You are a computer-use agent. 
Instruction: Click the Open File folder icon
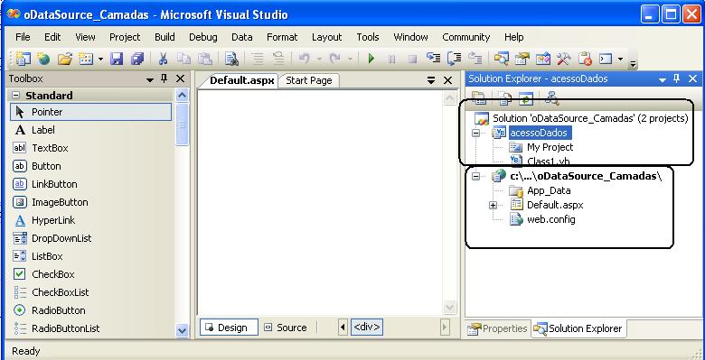pyautogui.click(x=65, y=59)
